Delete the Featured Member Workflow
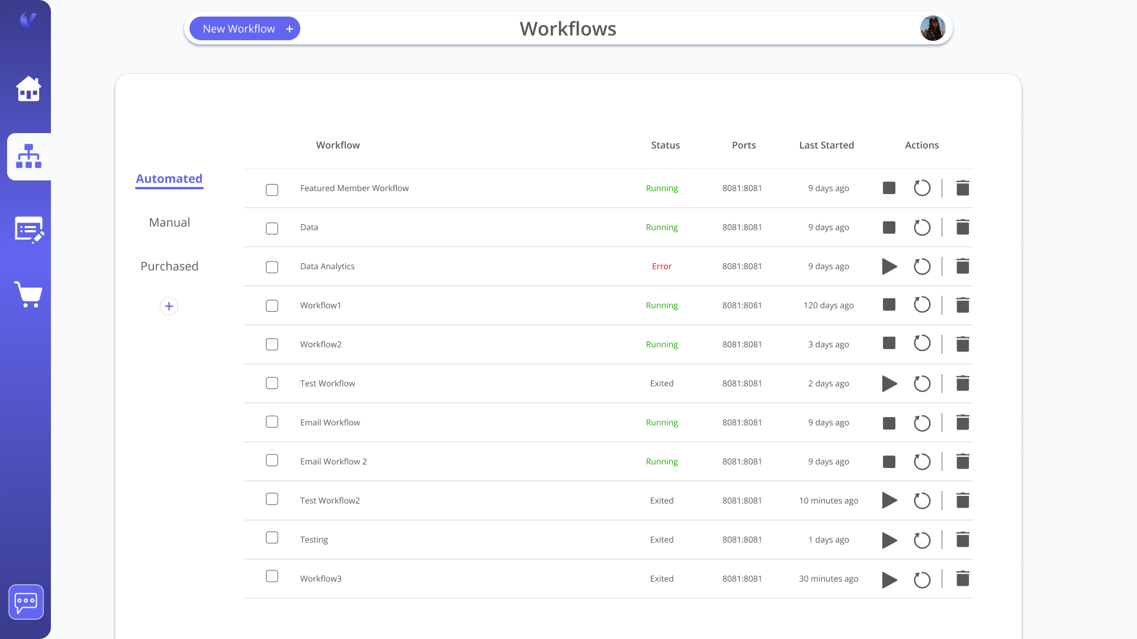 coord(963,188)
